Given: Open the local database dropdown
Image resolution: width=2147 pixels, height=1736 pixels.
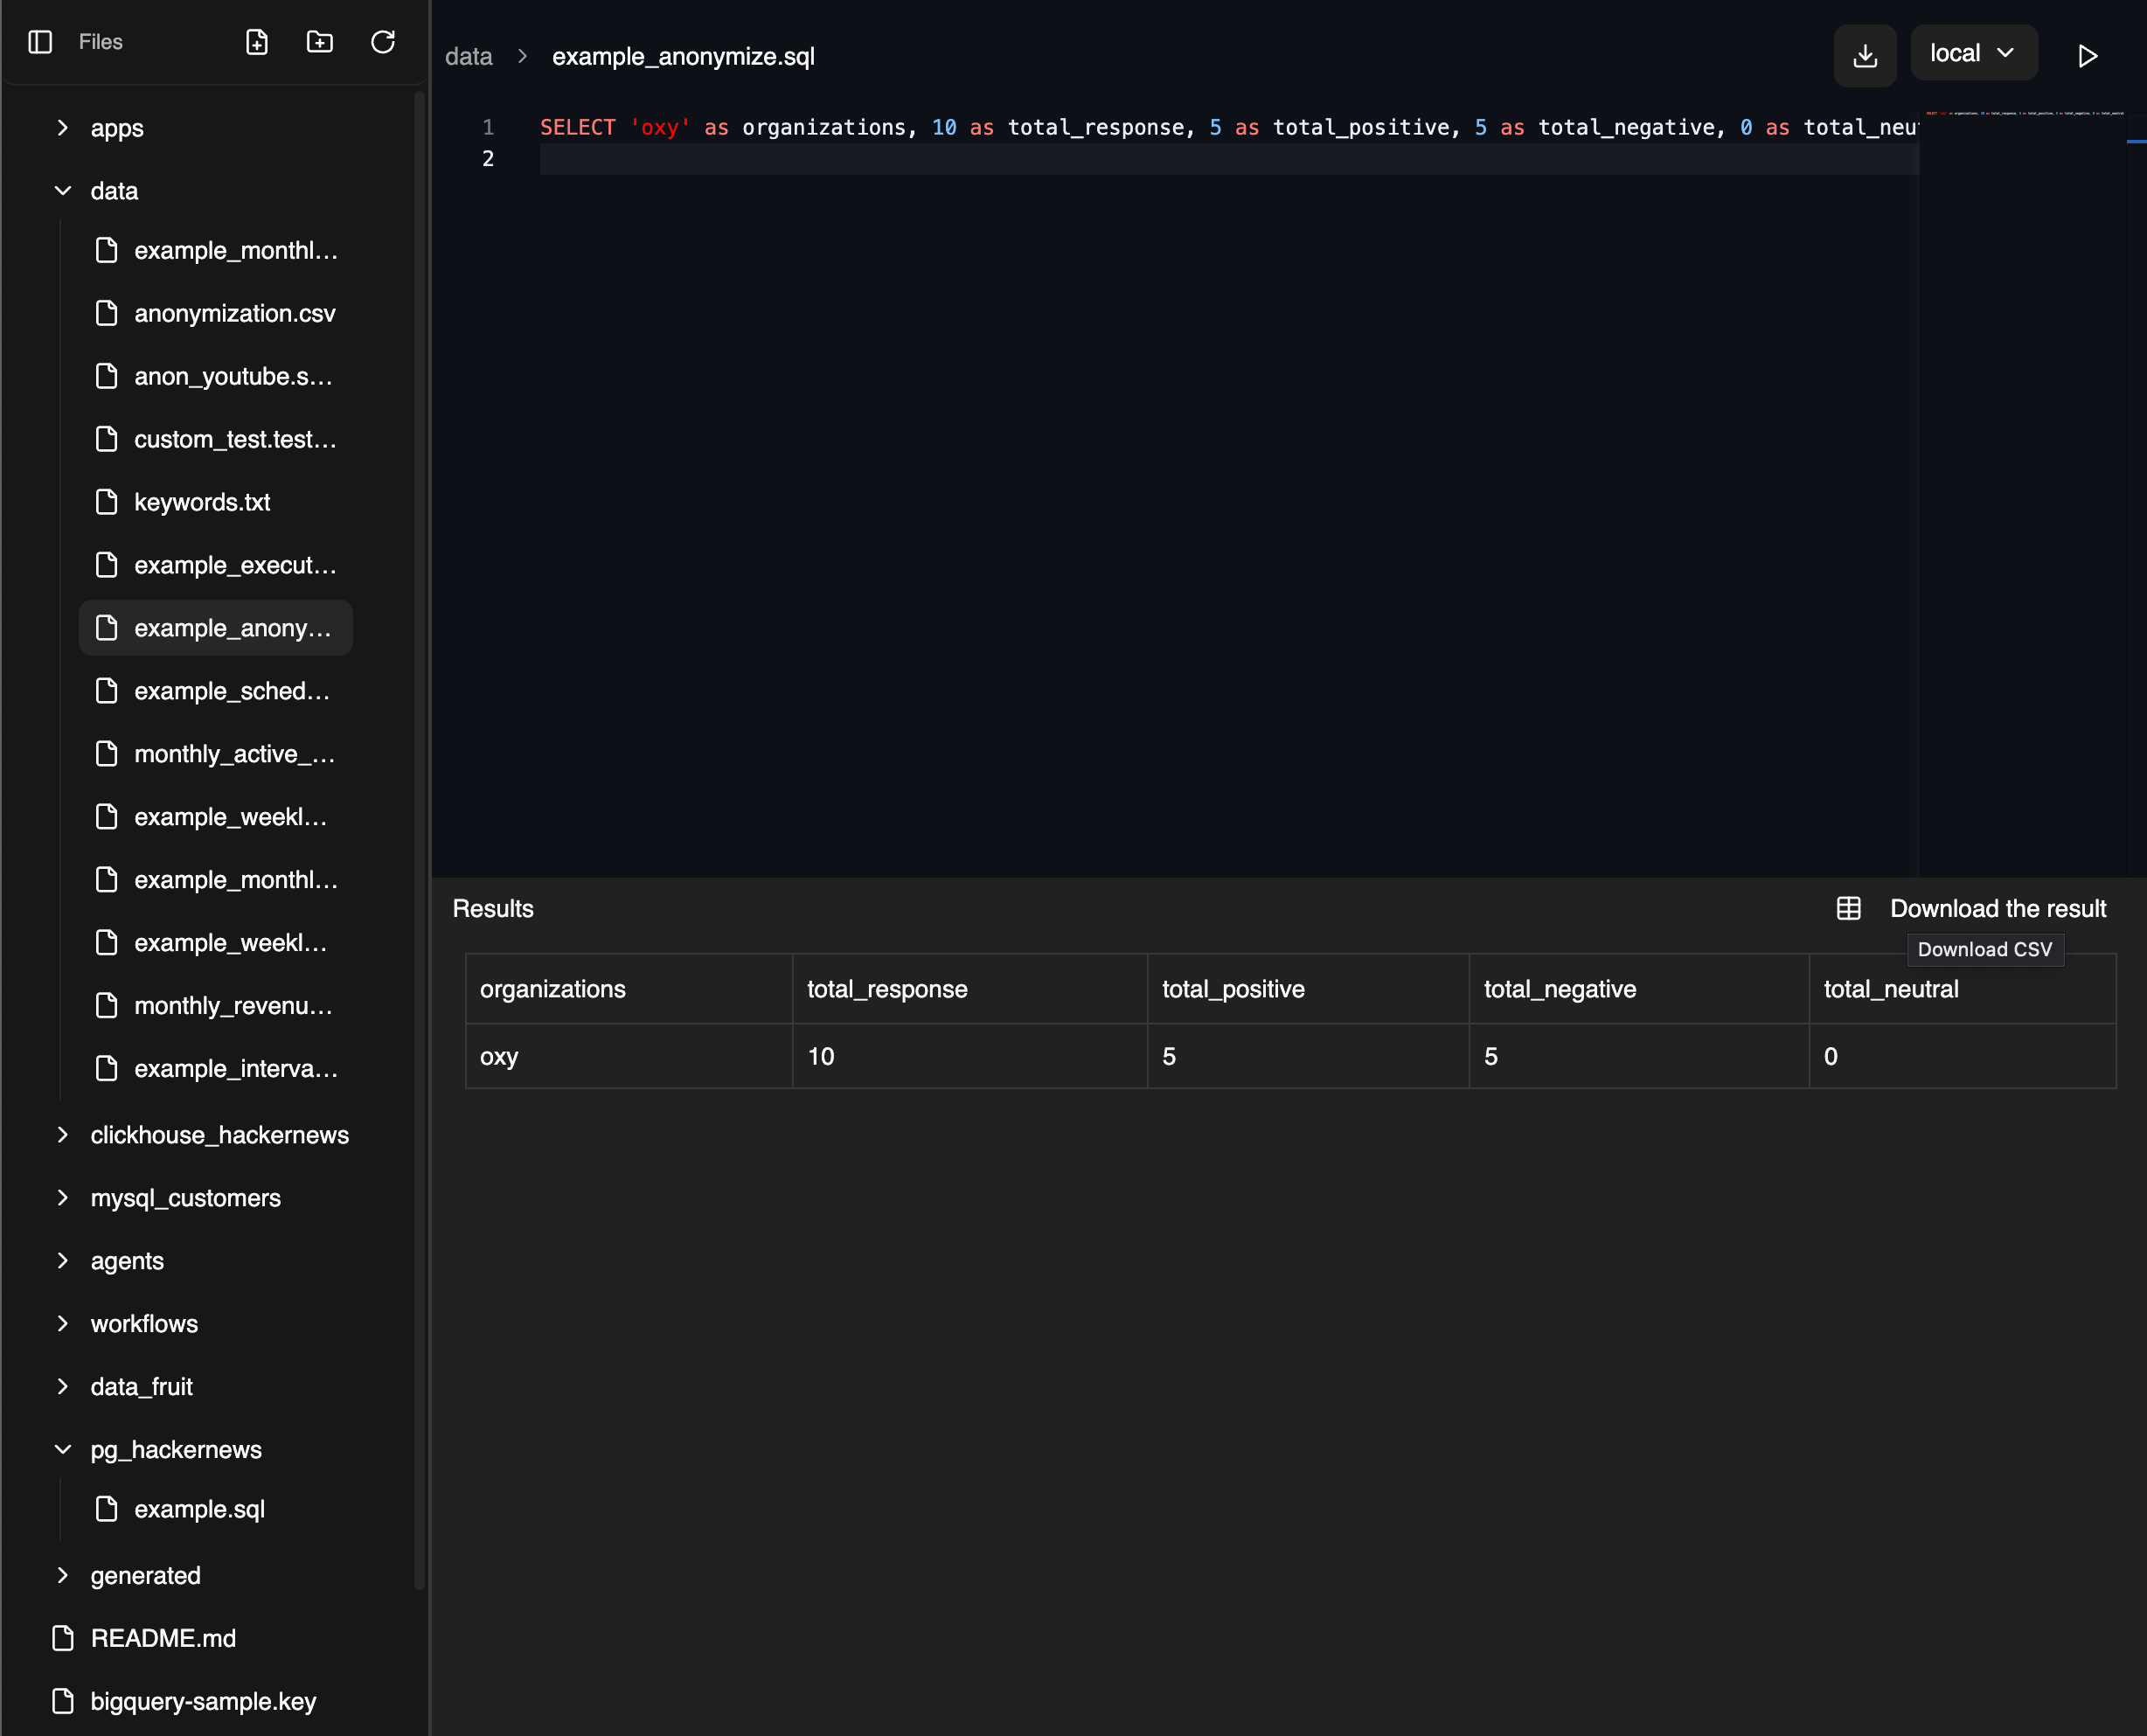Looking at the screenshot, I should point(1972,53).
